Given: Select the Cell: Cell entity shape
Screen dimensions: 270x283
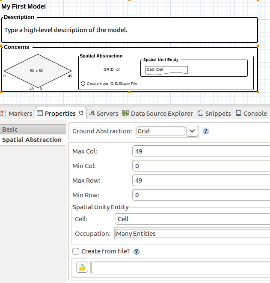Looking at the screenshot, I should [166, 70].
